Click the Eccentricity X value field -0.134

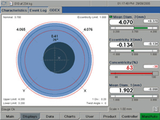pos(121,45)
